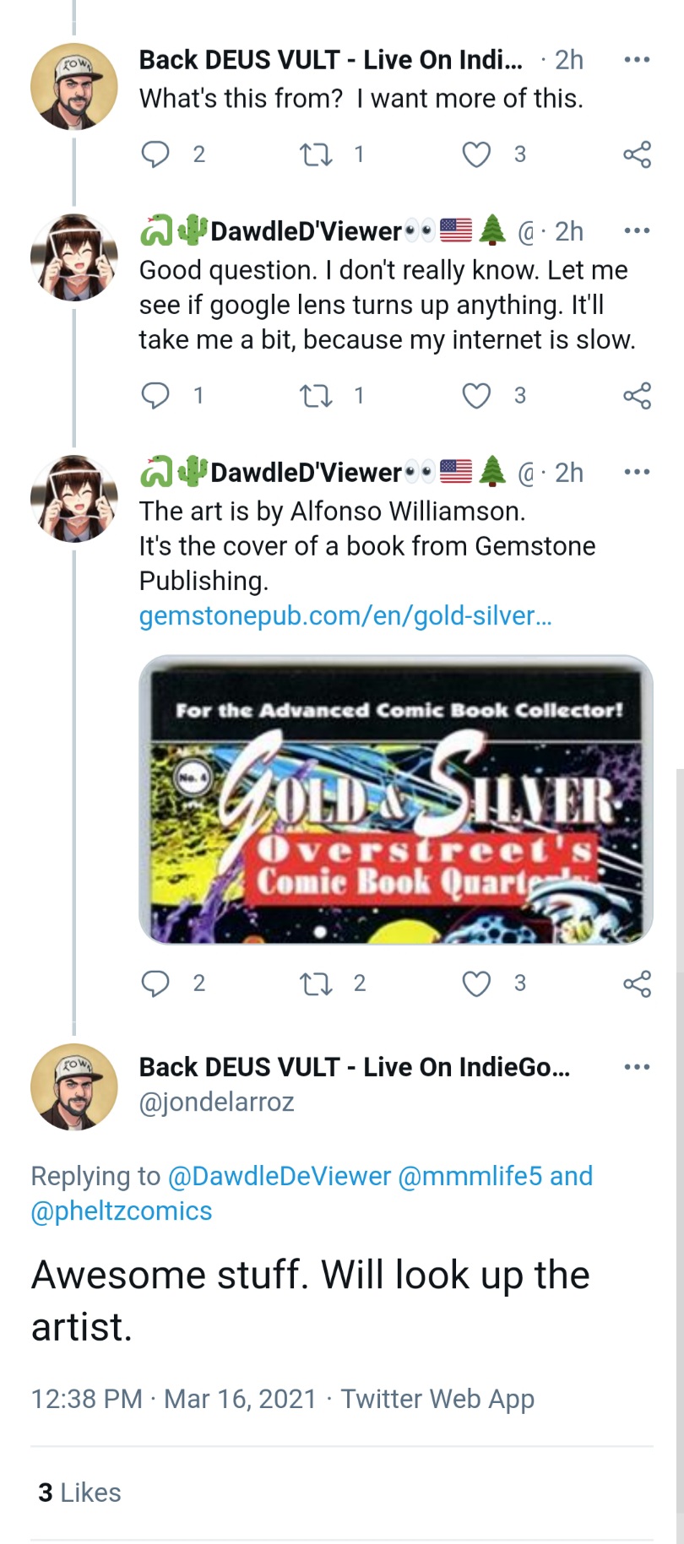
Task: Open the @pheltzcomics mention link
Action: (122, 1211)
